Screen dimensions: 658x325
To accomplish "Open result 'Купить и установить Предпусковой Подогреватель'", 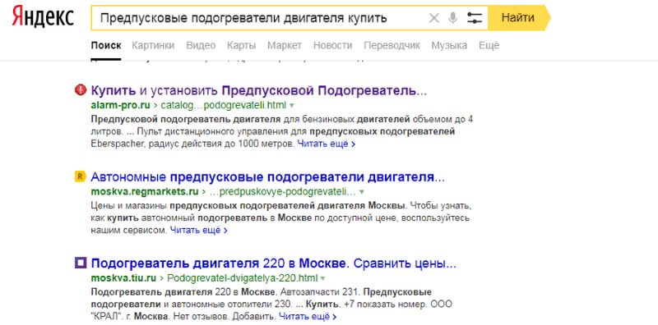I will click(259, 90).
